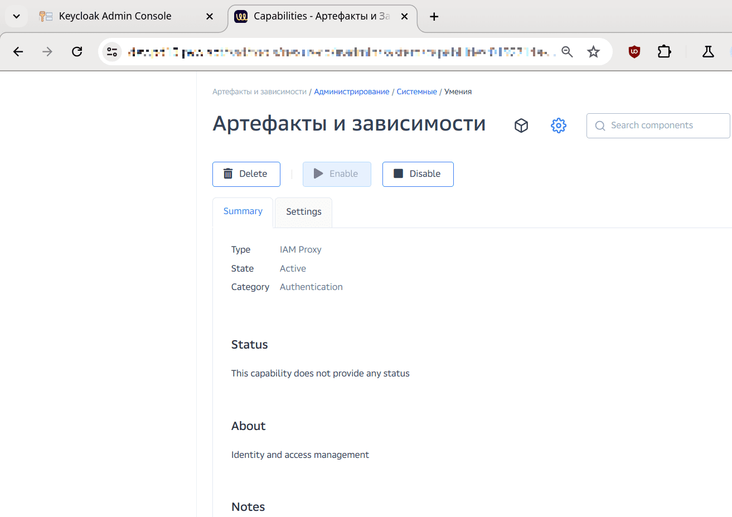This screenshot has height=517, width=732.
Task: Open the blue gear settings icon
Action: point(558,125)
